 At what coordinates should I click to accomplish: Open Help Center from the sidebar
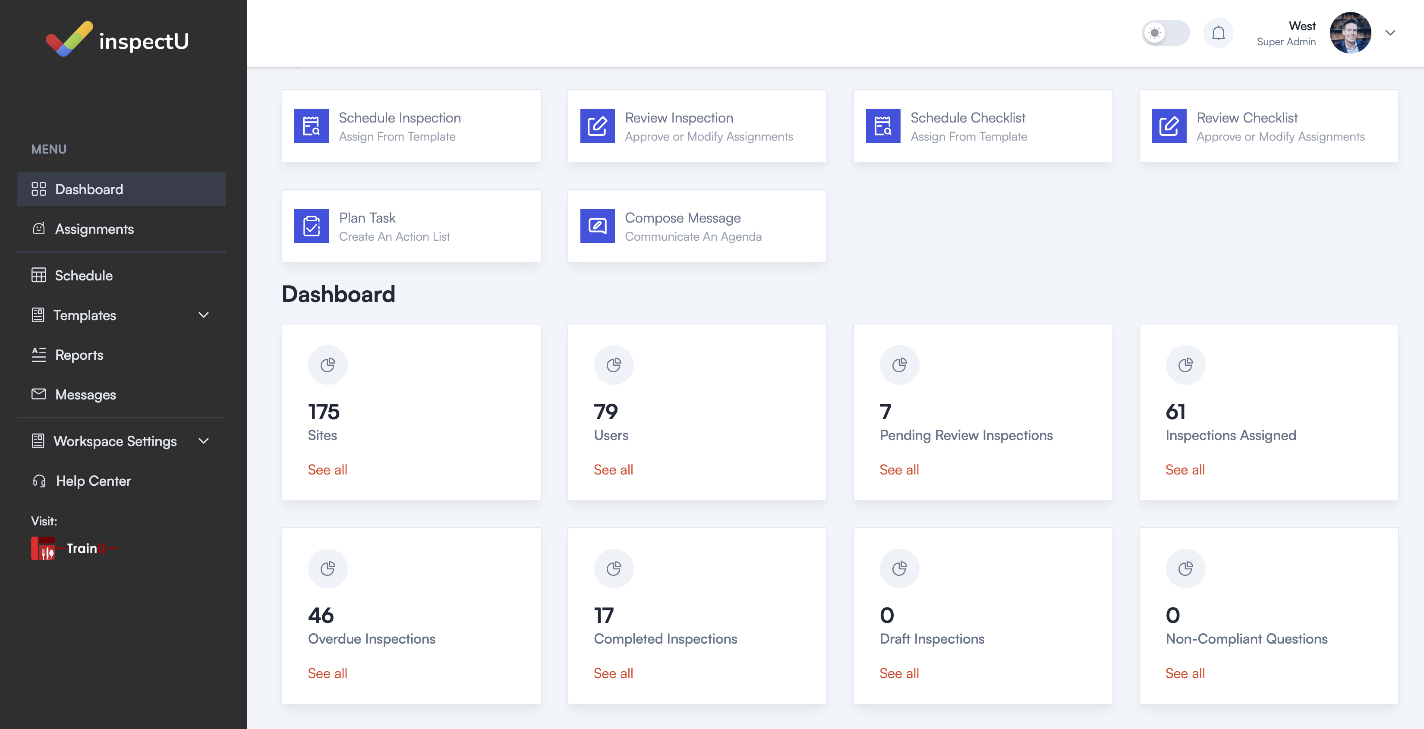(x=93, y=481)
